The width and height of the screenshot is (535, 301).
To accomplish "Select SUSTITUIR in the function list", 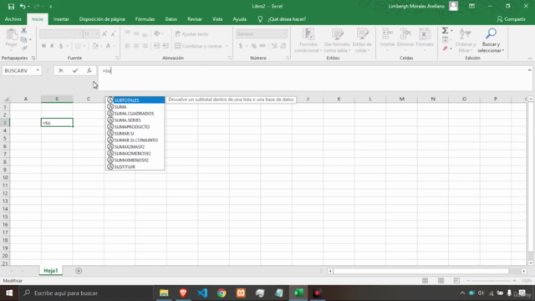I will click(x=135, y=167).
